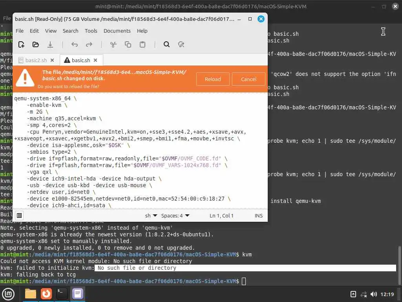Click the '-machine q35,accel=kvm' line
Image resolution: width=402 pixels, height=302 pixels.
pyautogui.click(x=64, y=118)
